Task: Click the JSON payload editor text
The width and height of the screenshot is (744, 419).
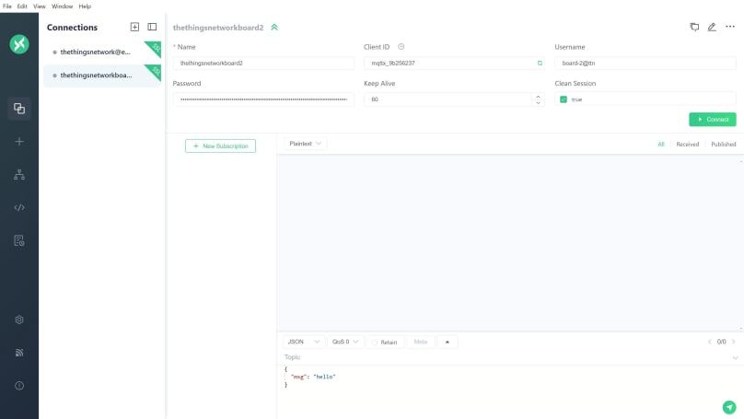Action: pyautogui.click(x=310, y=377)
